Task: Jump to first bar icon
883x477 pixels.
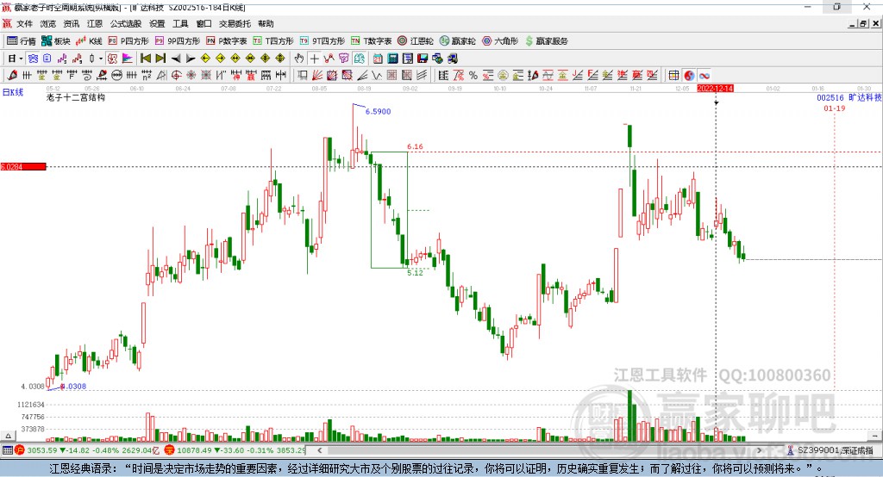Action: point(145,59)
